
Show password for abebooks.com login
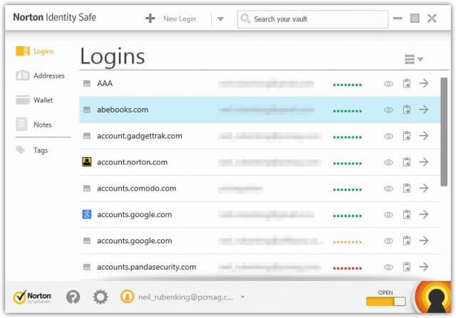click(x=388, y=110)
